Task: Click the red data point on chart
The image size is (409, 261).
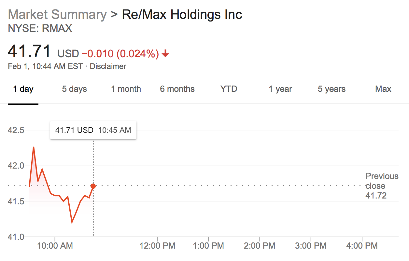Action: pyautogui.click(x=93, y=186)
